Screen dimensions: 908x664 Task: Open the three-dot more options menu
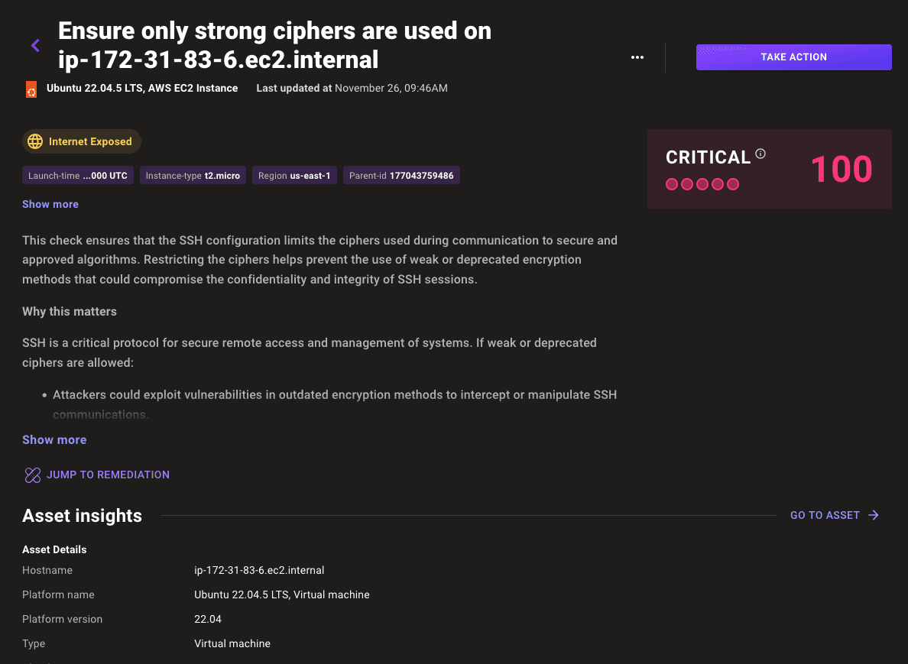point(637,57)
